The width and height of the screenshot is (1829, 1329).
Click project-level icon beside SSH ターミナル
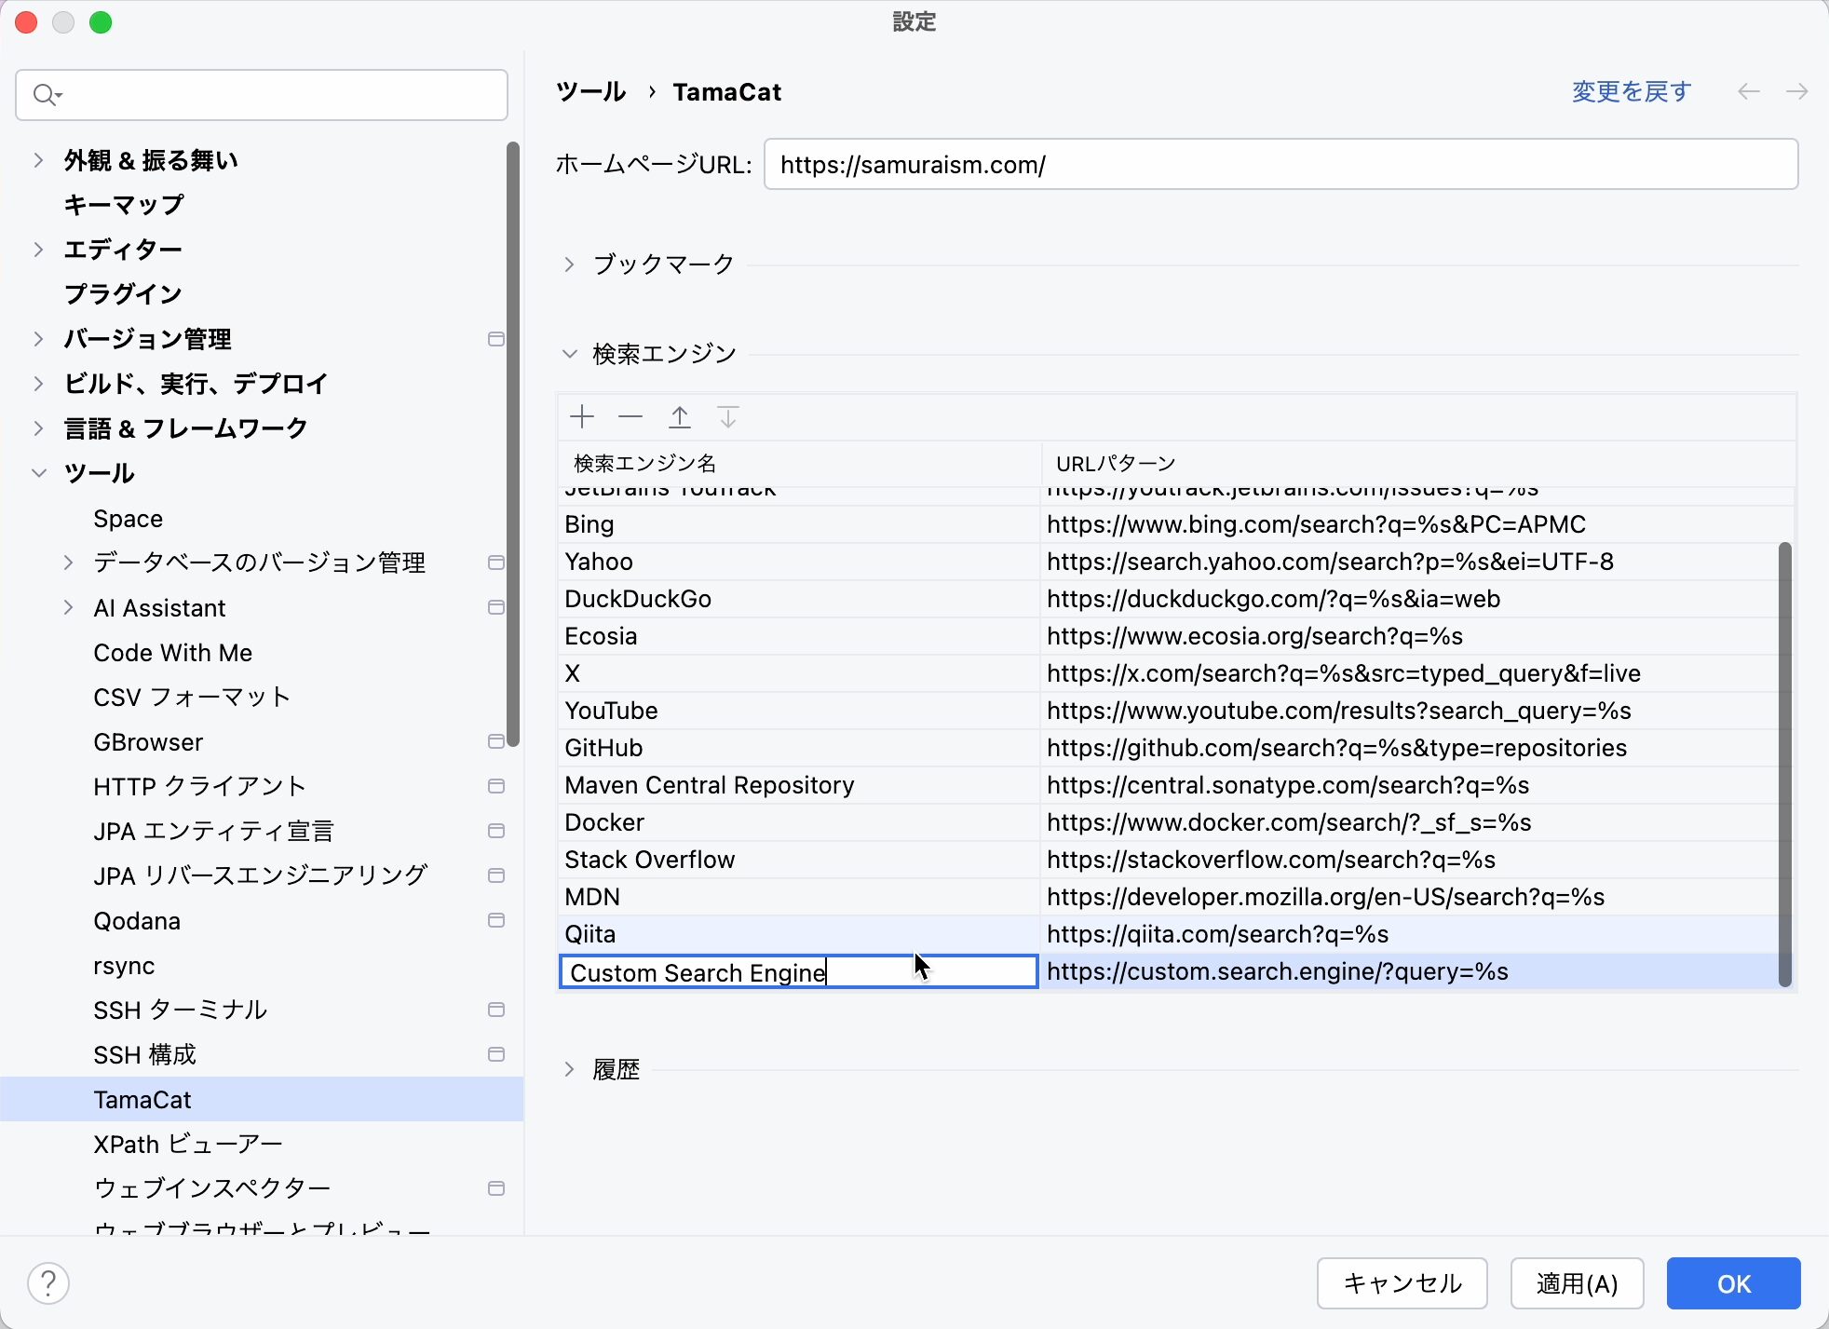[496, 1010]
